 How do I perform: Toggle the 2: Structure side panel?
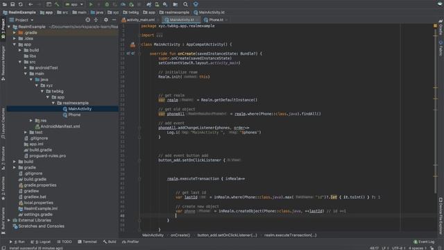point(3,158)
